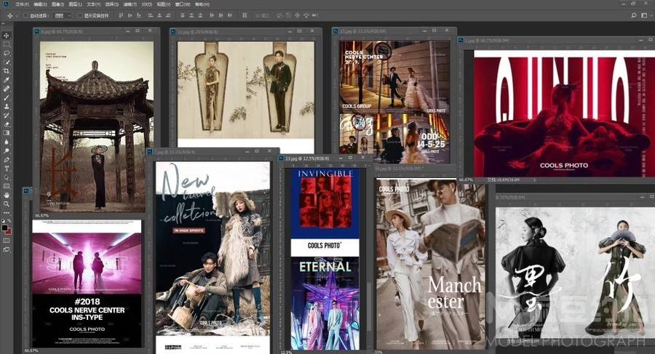655x354 pixels.
Task: Click the pavilion photo document canvas
Action: pos(97,126)
